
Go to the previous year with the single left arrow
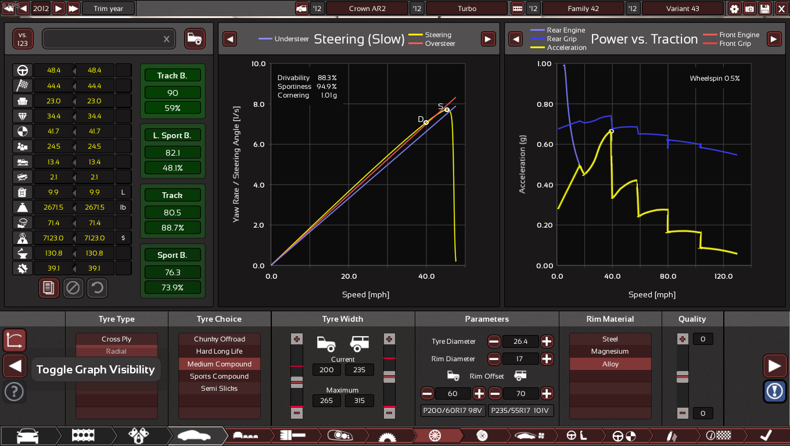click(23, 9)
